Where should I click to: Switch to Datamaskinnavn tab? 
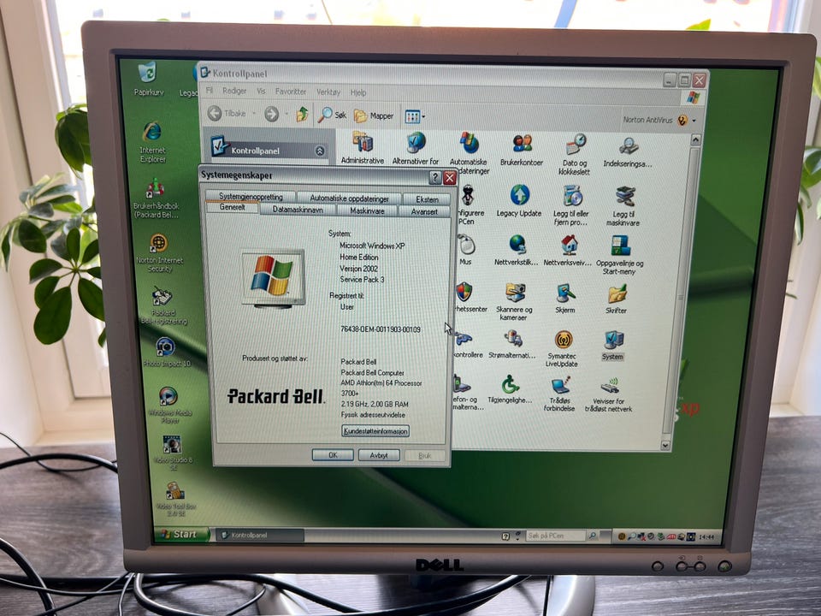[x=298, y=210]
